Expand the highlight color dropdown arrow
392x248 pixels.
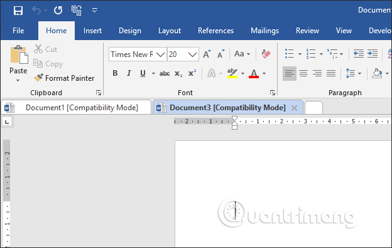click(x=242, y=73)
